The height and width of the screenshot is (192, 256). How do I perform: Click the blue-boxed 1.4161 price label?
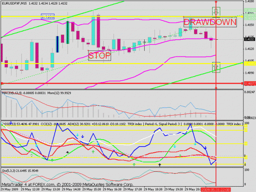(x=48, y=16)
